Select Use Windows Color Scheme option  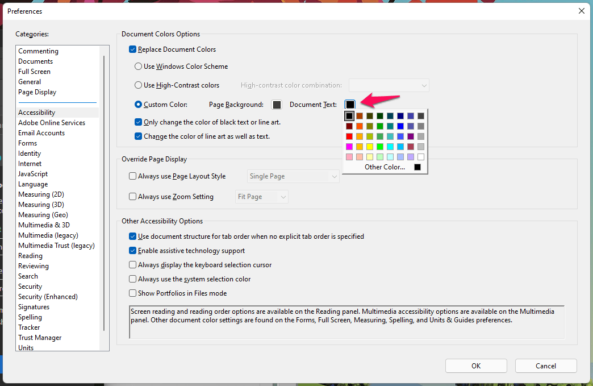(138, 67)
